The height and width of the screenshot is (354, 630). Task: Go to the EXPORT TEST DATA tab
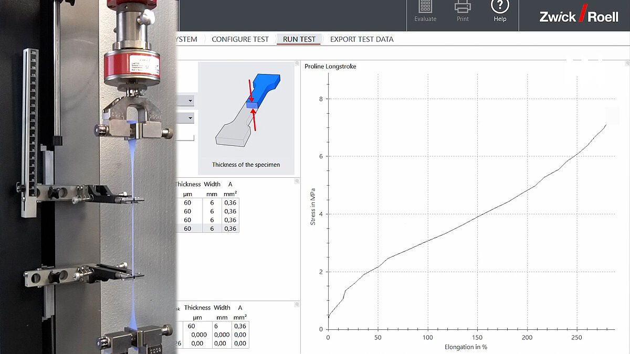pyautogui.click(x=361, y=39)
